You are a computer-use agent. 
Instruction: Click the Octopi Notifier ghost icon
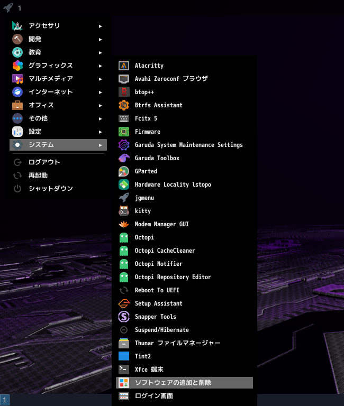[124, 264]
